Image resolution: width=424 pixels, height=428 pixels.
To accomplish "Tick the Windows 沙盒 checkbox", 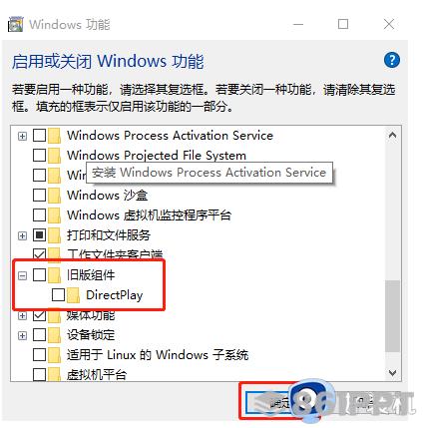I will click(39, 196).
